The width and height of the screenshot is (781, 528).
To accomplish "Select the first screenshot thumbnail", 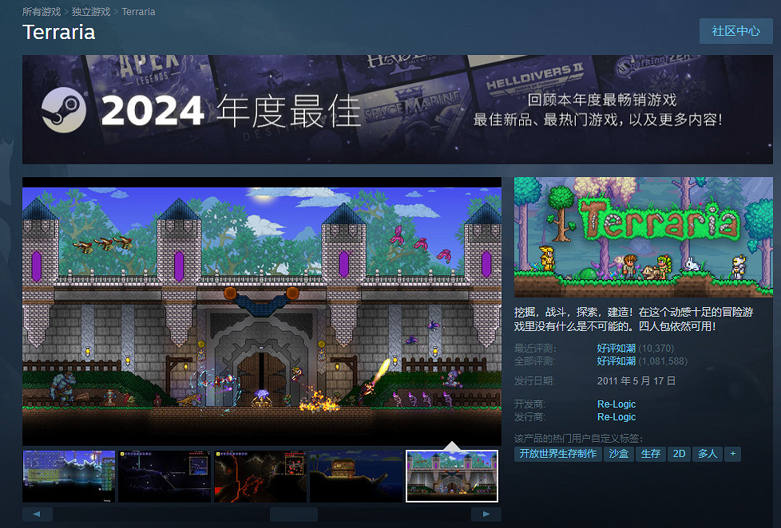I will point(69,474).
